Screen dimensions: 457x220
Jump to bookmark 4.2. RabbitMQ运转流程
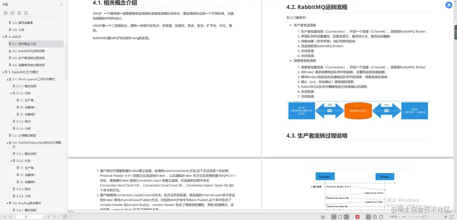[29, 51]
